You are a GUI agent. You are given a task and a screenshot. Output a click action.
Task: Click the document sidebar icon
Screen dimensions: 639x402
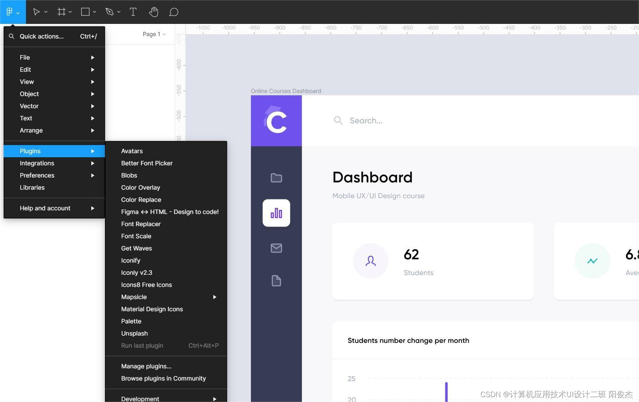(277, 281)
